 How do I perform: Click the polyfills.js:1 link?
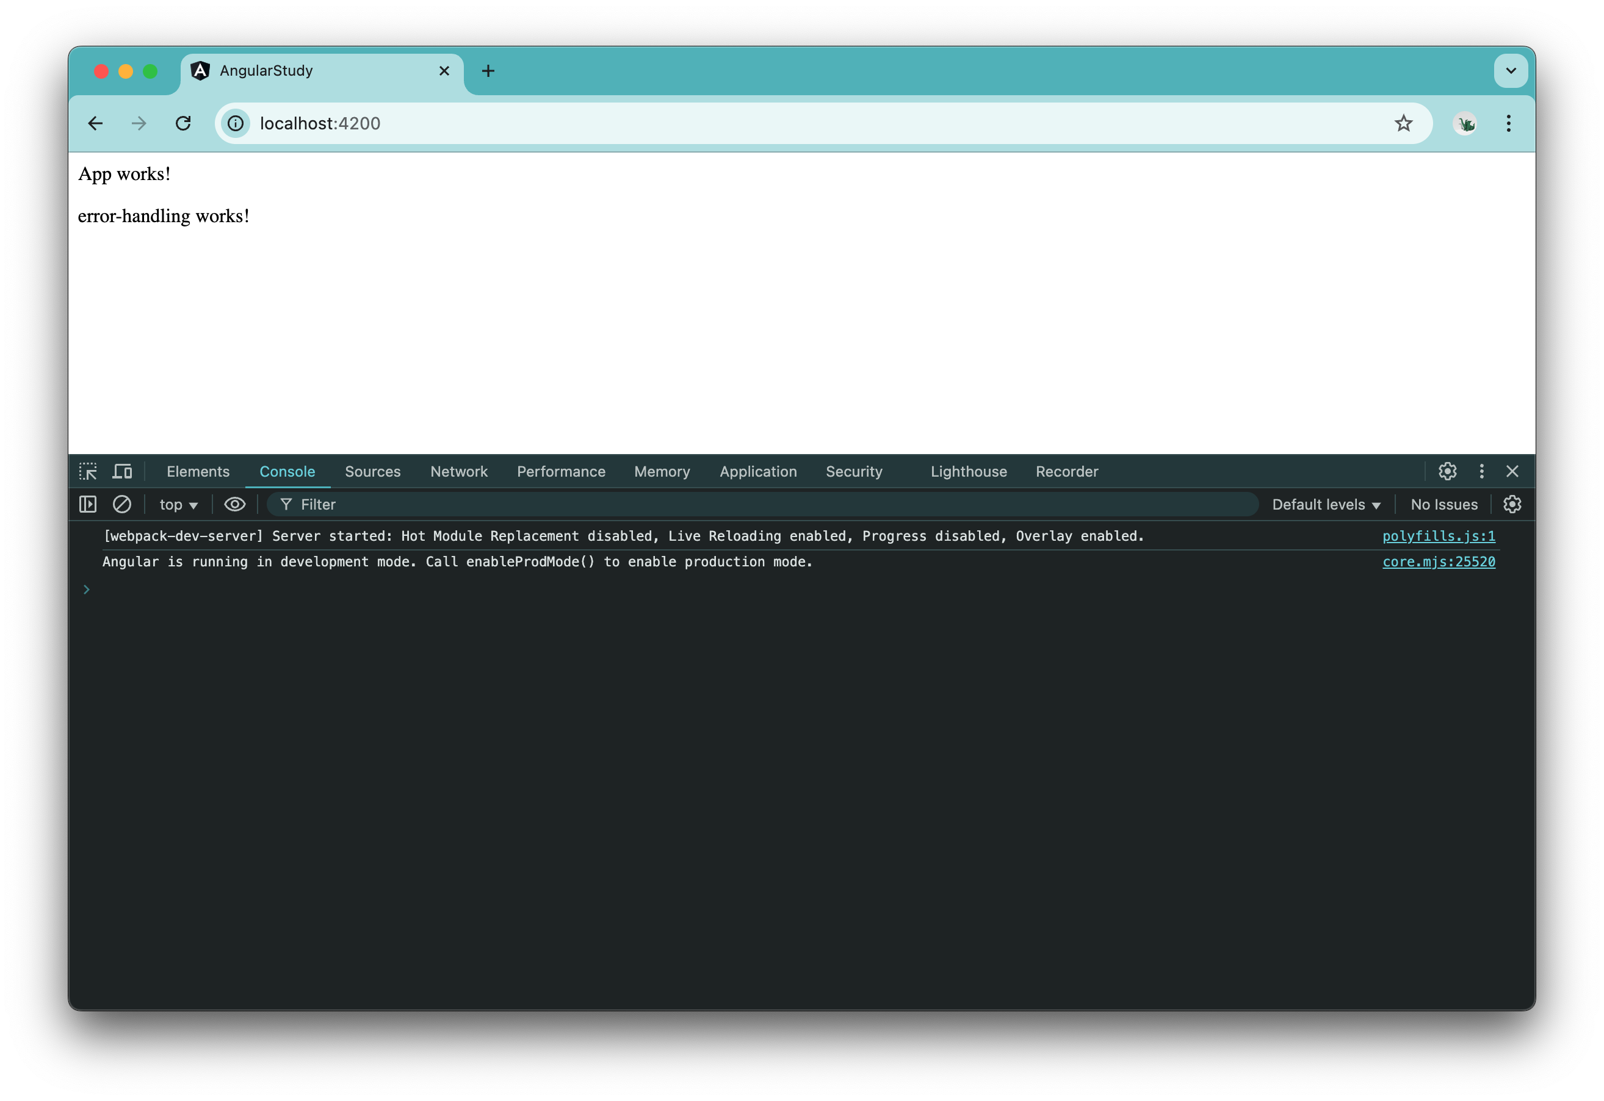[x=1438, y=535]
